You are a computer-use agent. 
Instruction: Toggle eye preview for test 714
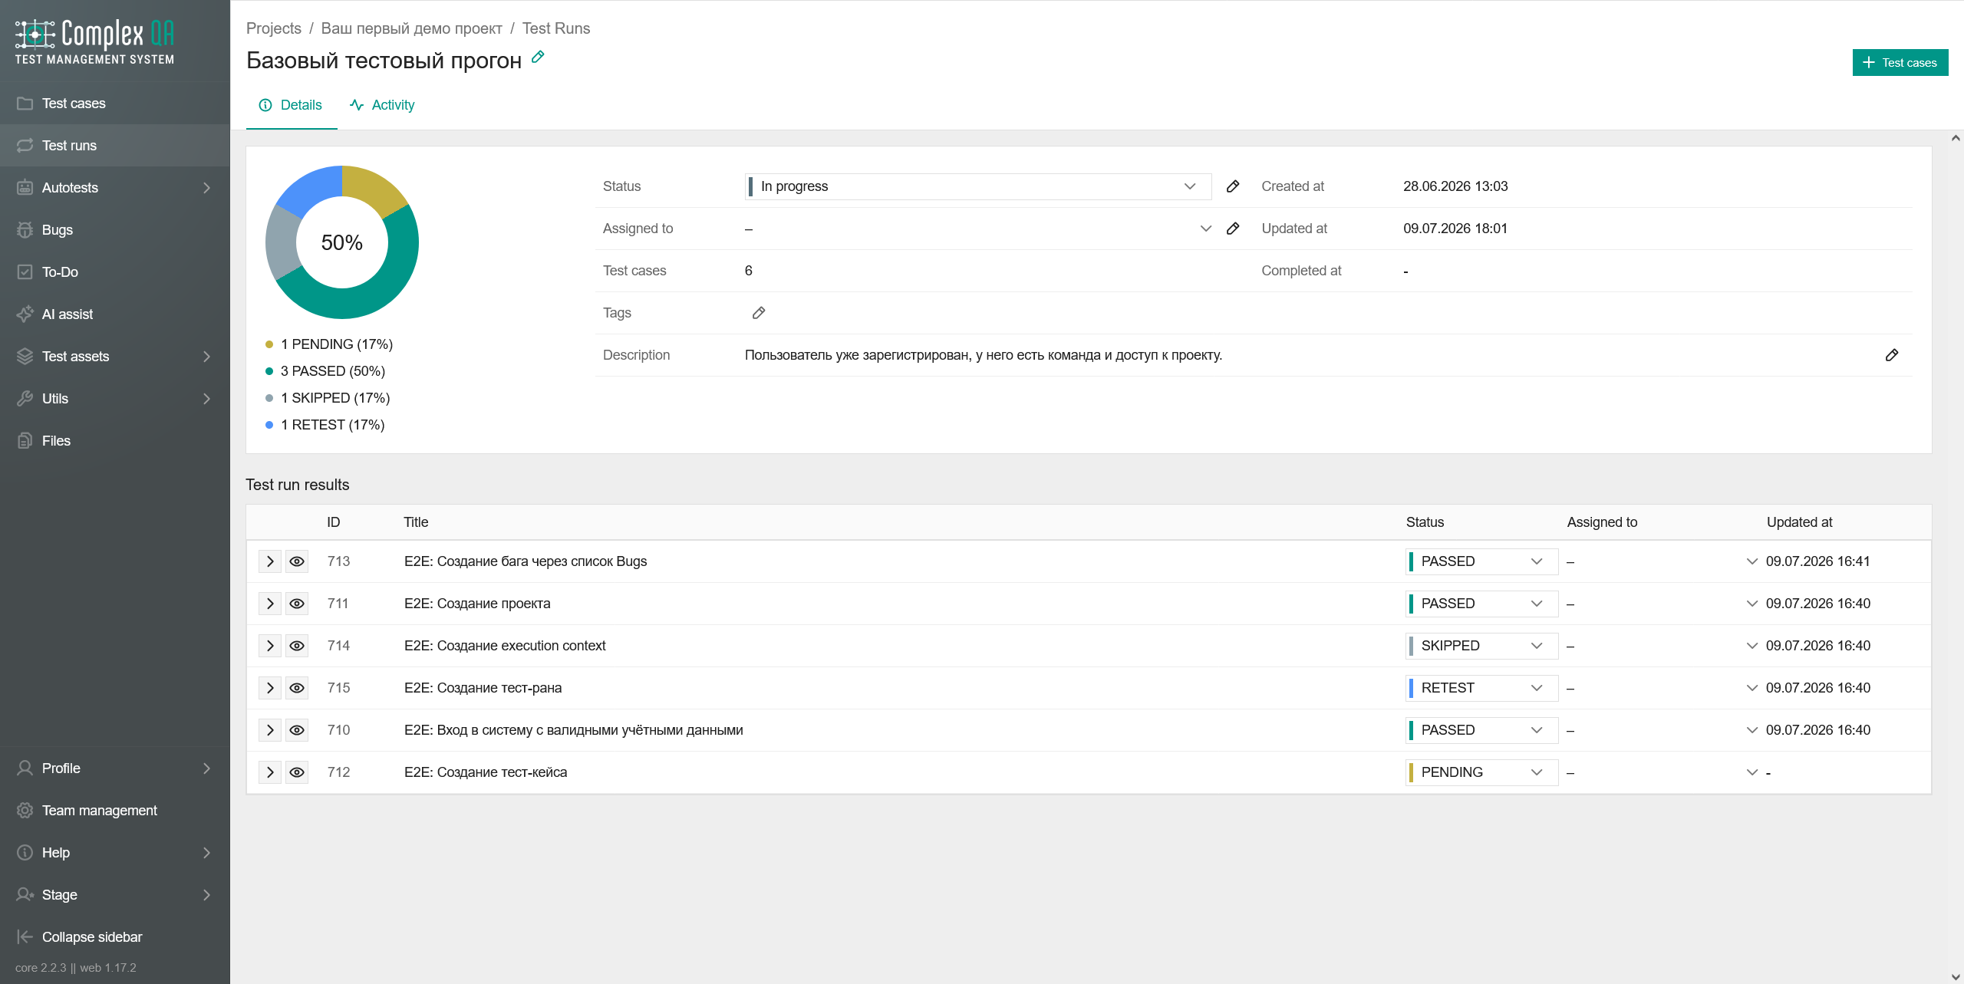tap(297, 646)
